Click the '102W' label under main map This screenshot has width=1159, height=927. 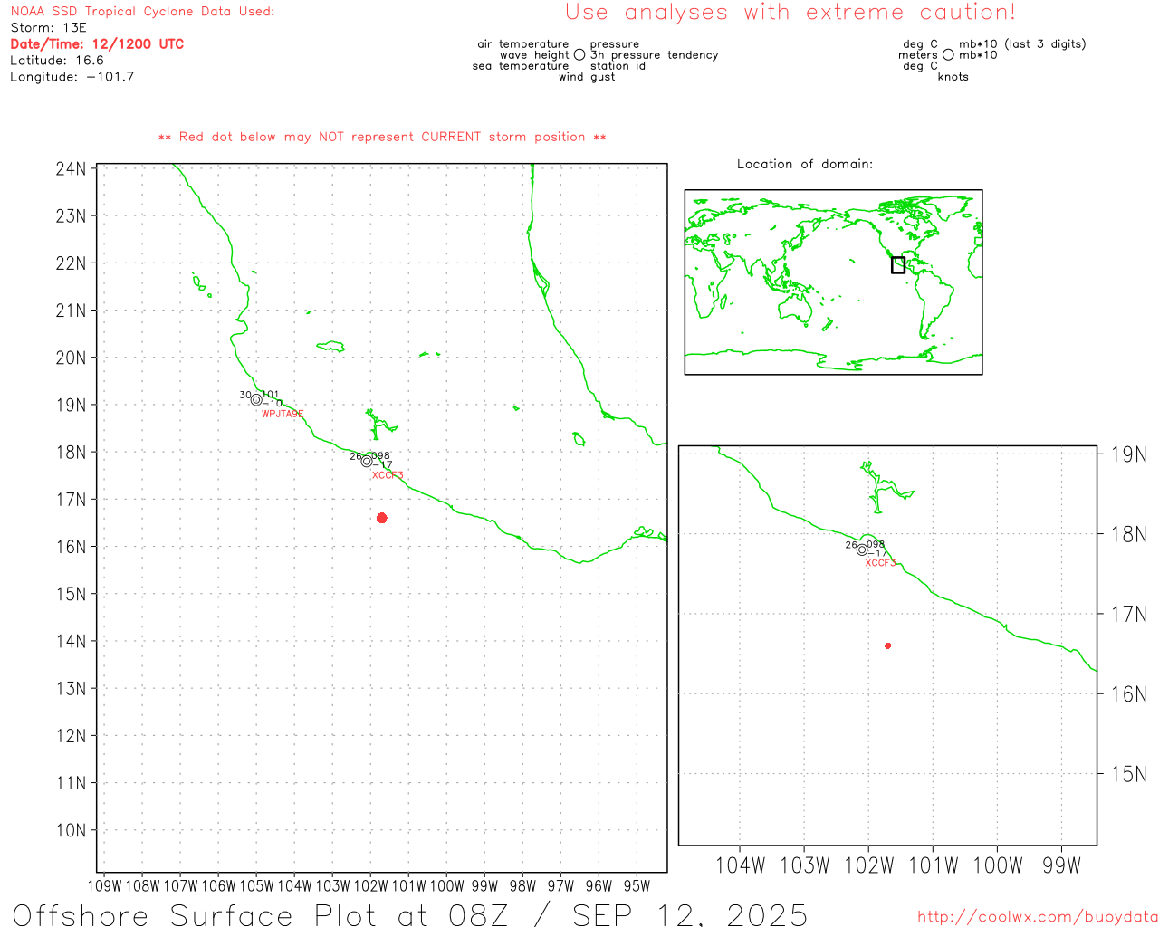point(370,886)
